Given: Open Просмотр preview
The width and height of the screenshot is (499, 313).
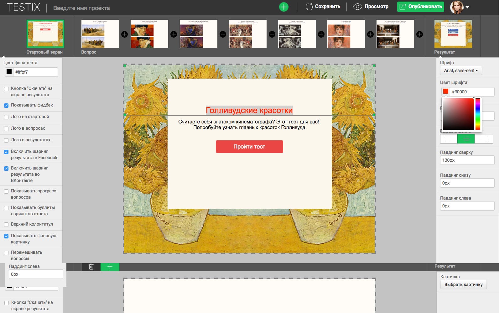Looking at the screenshot, I should [371, 7].
